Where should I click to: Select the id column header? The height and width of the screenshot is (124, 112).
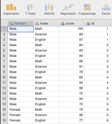(x=97, y=24)
